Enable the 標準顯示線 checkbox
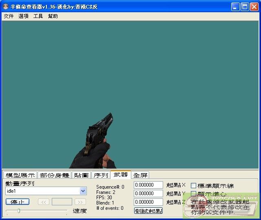 tap(193, 186)
